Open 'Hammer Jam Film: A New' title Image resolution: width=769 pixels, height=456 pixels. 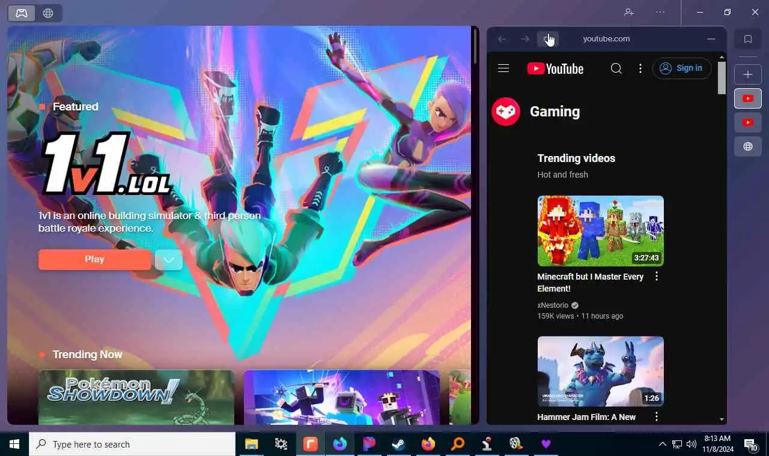click(x=586, y=417)
